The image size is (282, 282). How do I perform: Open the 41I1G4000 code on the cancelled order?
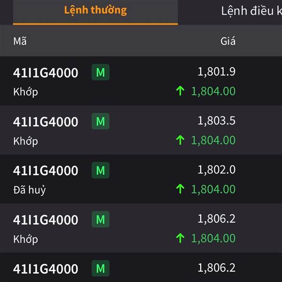pyautogui.click(x=46, y=171)
